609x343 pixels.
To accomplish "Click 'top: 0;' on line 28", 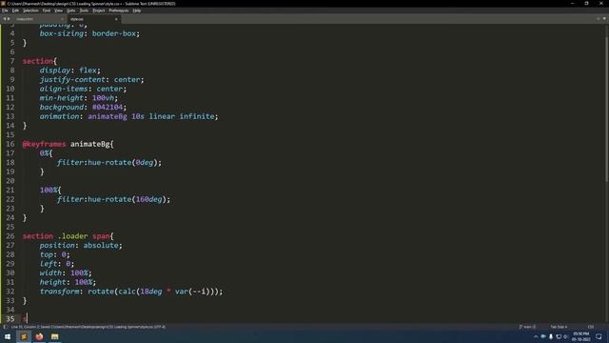I will tap(55, 254).
